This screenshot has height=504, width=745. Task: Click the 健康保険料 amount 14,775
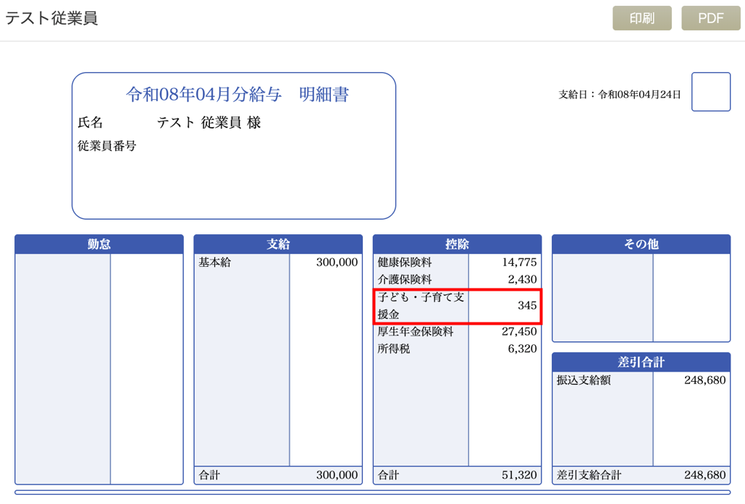[x=519, y=262]
